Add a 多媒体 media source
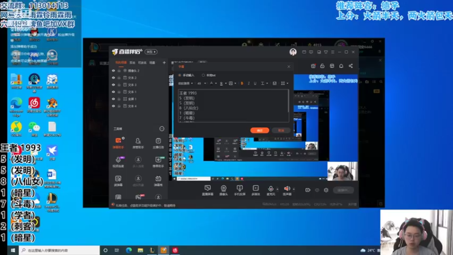This screenshot has height=255, width=453. point(256,190)
